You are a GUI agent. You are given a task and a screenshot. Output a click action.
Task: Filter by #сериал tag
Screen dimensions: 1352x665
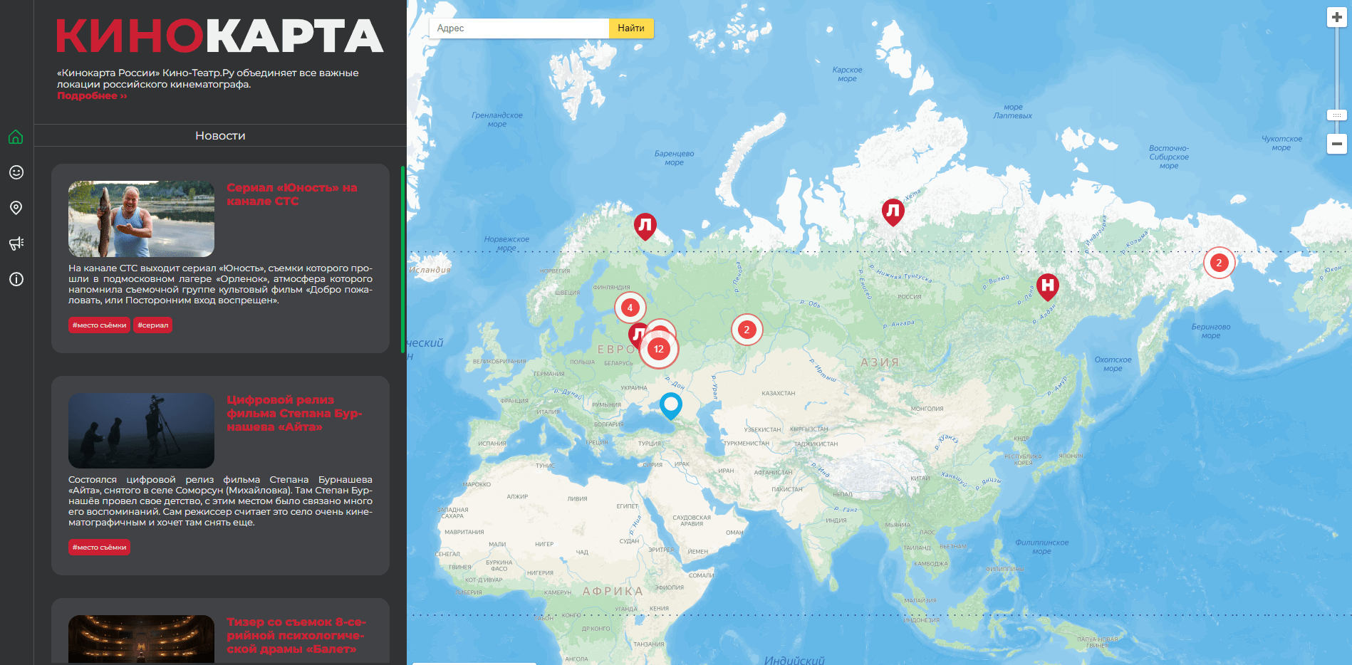point(153,325)
